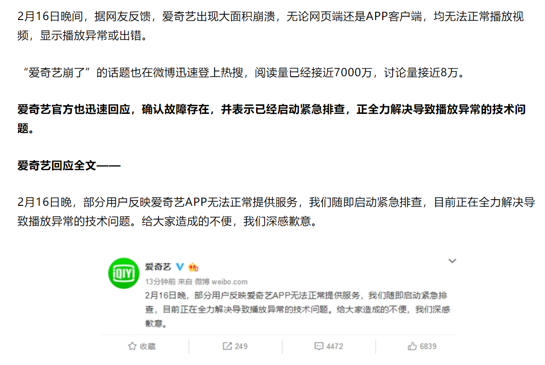Expand the post options chevron
The width and height of the screenshot is (545, 365).
(x=452, y=261)
